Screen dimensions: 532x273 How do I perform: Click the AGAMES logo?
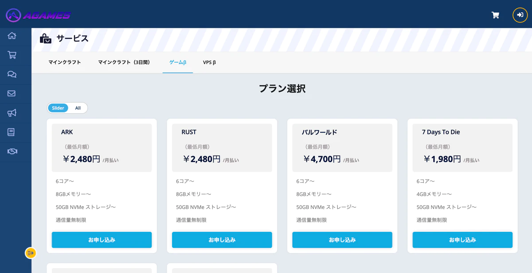click(x=38, y=15)
